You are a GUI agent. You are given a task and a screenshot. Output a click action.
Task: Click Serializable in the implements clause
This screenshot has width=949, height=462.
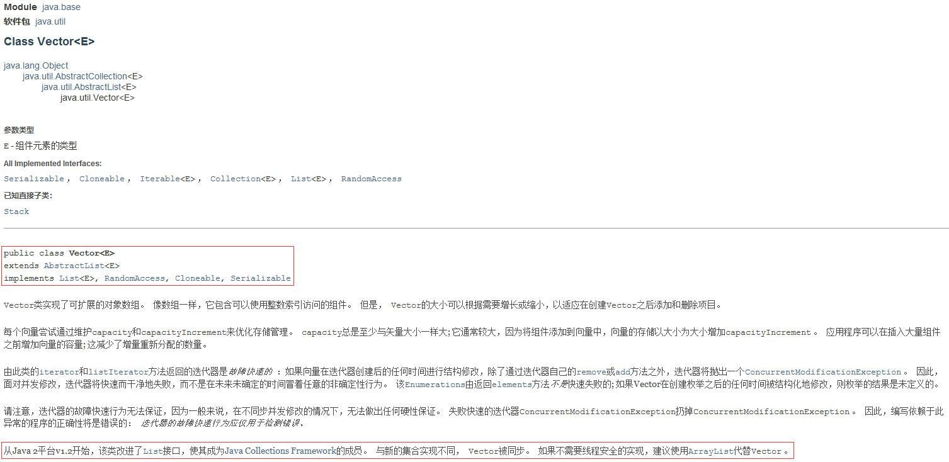(x=261, y=278)
